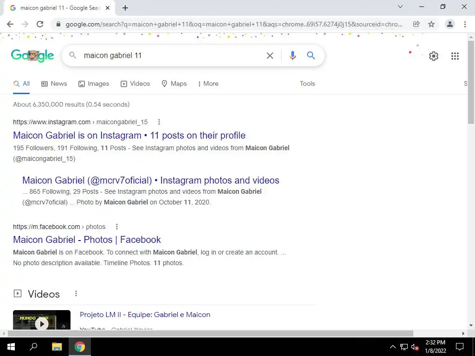Screen dimensions: 475x356
Task: Open Google quick settings gear
Action: coord(434,56)
